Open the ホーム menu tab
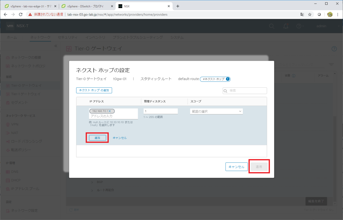Viewport: 343px width, 220px height. 12,37
